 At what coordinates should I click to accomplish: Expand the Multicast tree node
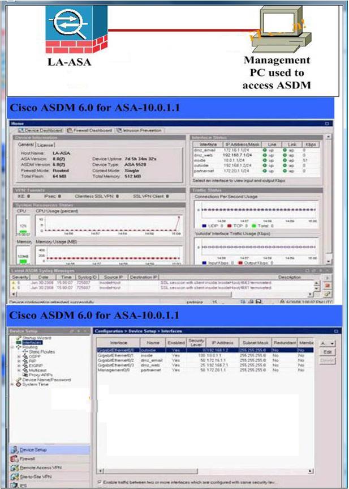[x=19, y=370]
